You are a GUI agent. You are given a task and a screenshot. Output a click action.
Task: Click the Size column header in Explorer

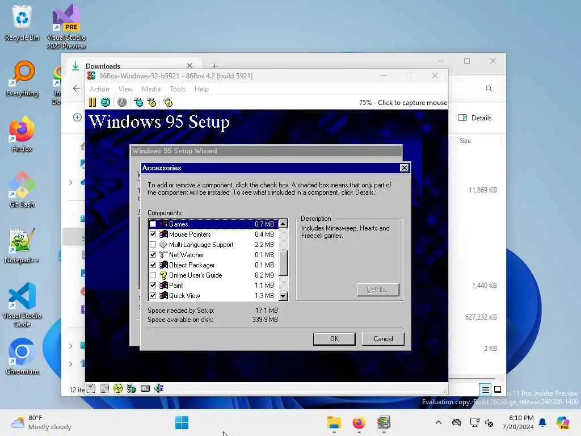(478, 141)
